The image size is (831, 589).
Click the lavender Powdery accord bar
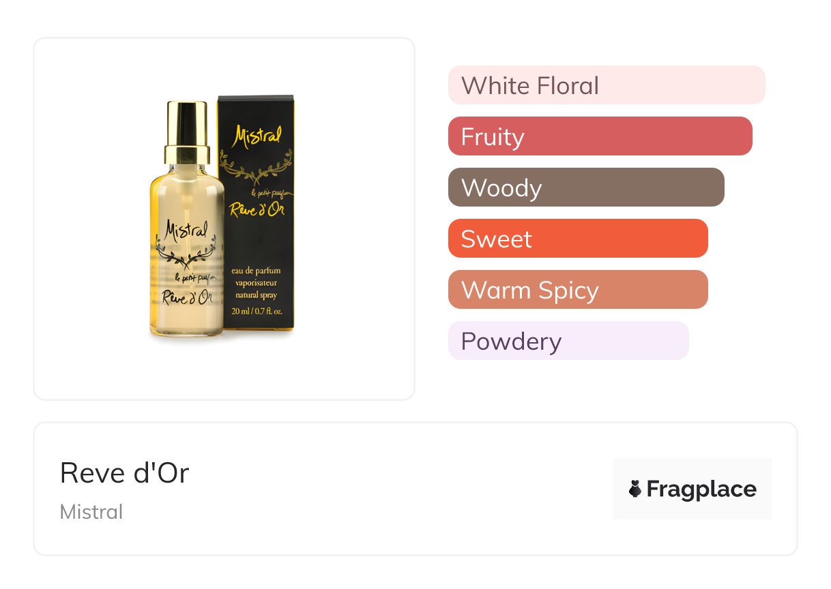click(x=568, y=341)
